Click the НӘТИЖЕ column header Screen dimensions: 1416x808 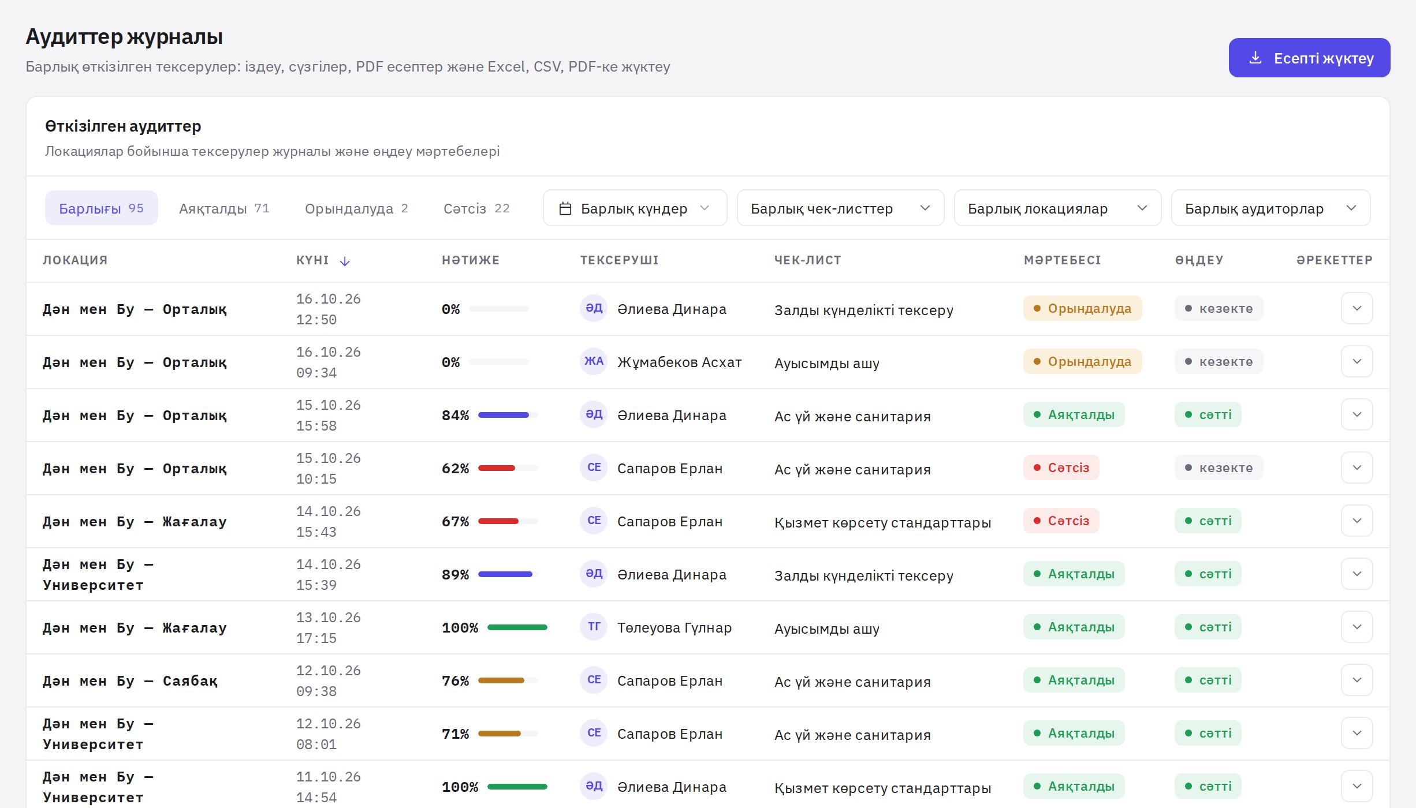tap(471, 260)
